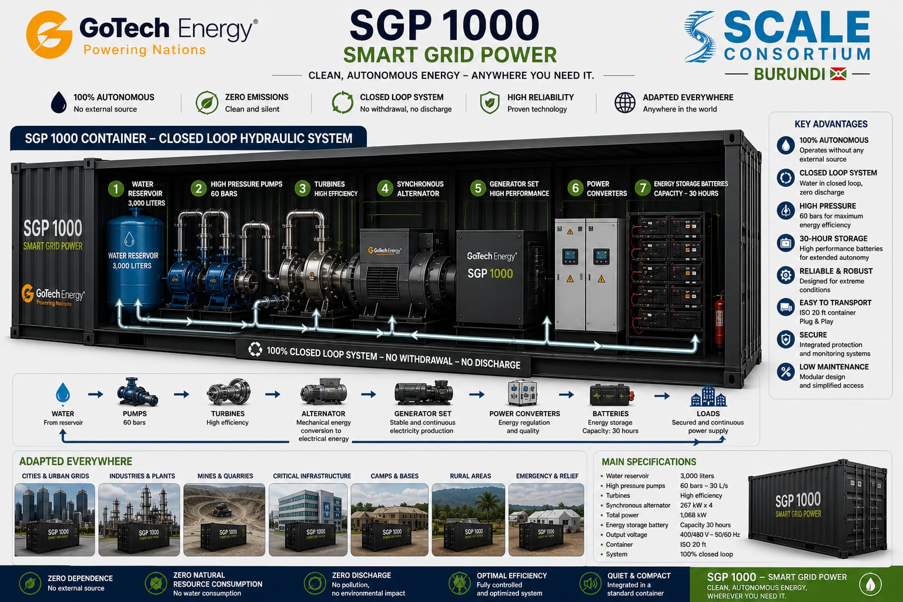Click the Quiet & Compact speaker icon
This screenshot has height=602, width=903.
coord(590,584)
